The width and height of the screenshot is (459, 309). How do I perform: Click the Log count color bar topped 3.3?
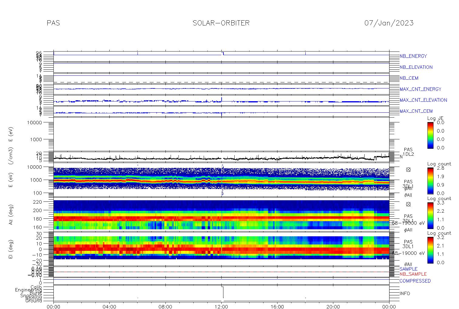click(x=430, y=215)
